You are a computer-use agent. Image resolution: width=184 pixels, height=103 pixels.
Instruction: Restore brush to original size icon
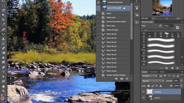[160, 26]
